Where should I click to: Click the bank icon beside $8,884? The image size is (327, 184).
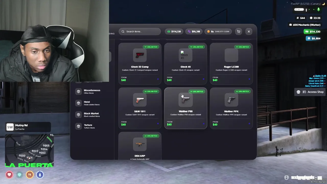point(309,38)
